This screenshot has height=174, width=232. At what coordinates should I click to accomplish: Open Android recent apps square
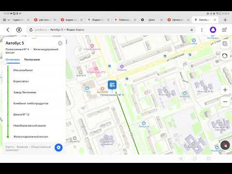pos(209,159)
